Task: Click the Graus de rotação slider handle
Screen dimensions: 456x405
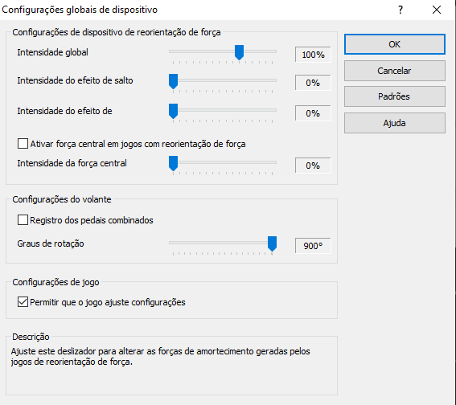Action: 272,243
